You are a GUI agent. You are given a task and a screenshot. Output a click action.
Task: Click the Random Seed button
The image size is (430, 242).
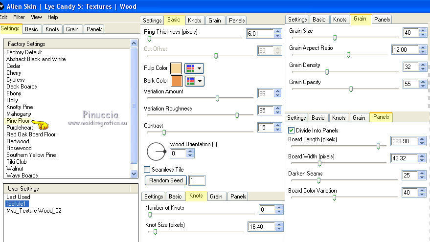click(x=166, y=180)
